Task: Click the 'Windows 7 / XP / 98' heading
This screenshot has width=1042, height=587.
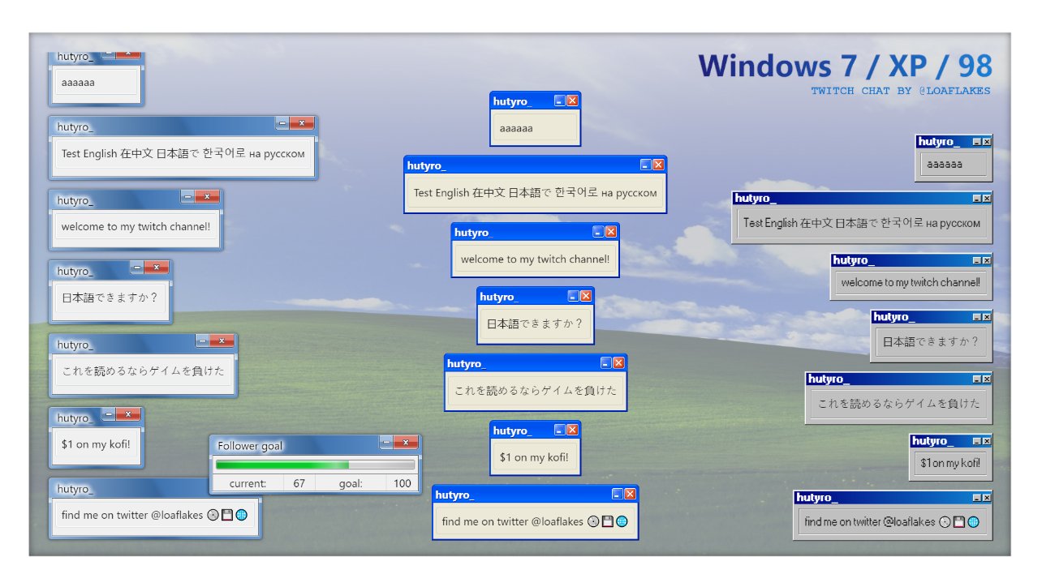Action: tap(845, 66)
